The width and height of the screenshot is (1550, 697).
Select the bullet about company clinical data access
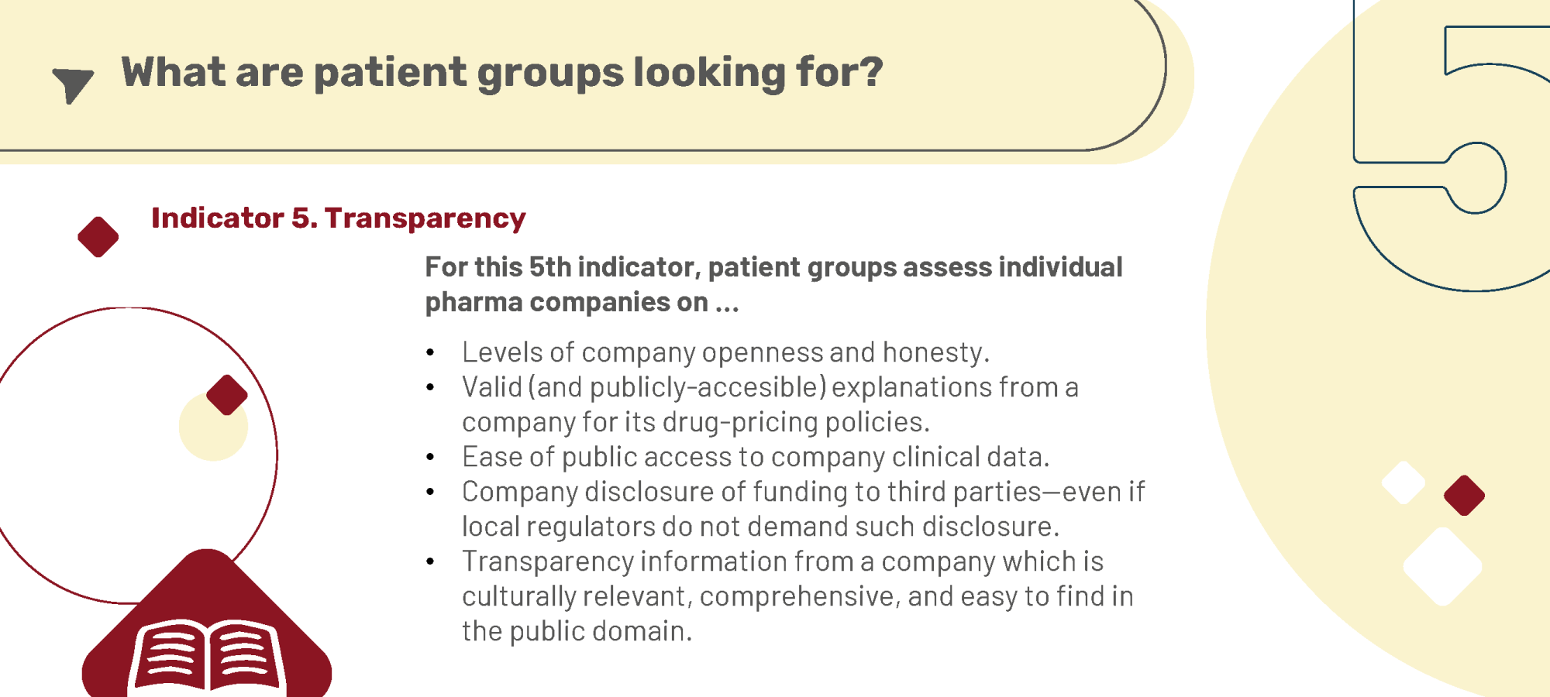[756, 457]
